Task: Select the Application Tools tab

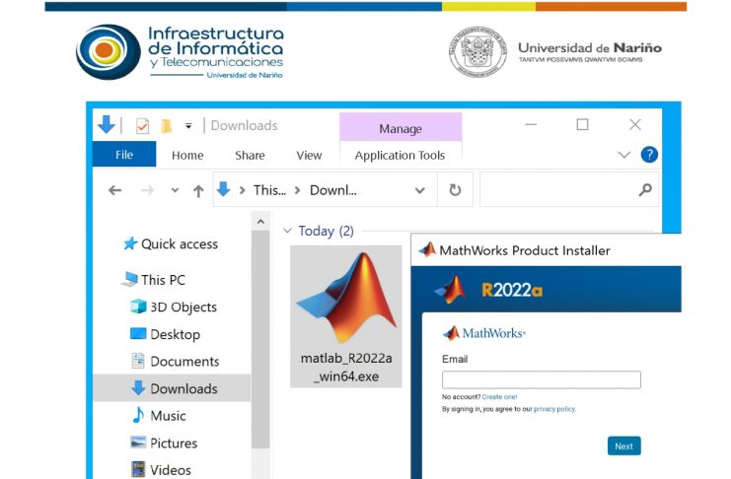Action: click(400, 155)
